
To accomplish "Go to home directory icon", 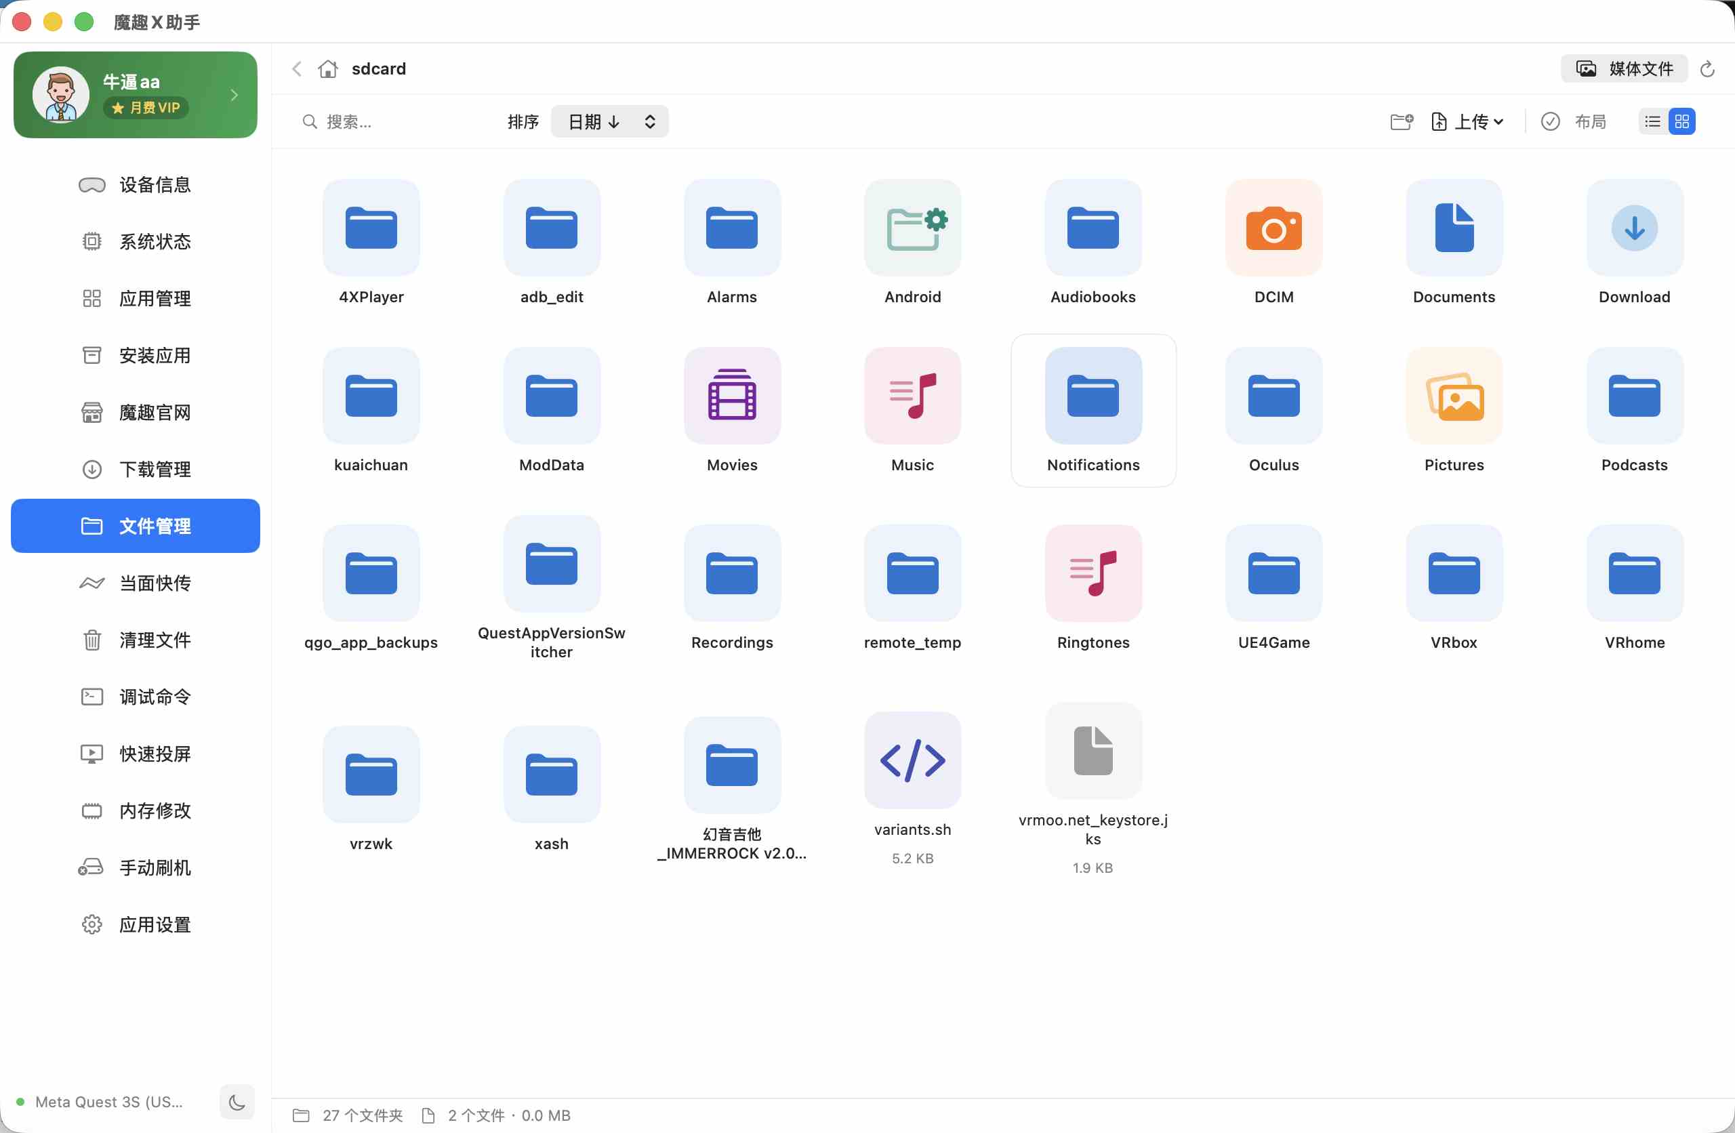I will [x=328, y=69].
